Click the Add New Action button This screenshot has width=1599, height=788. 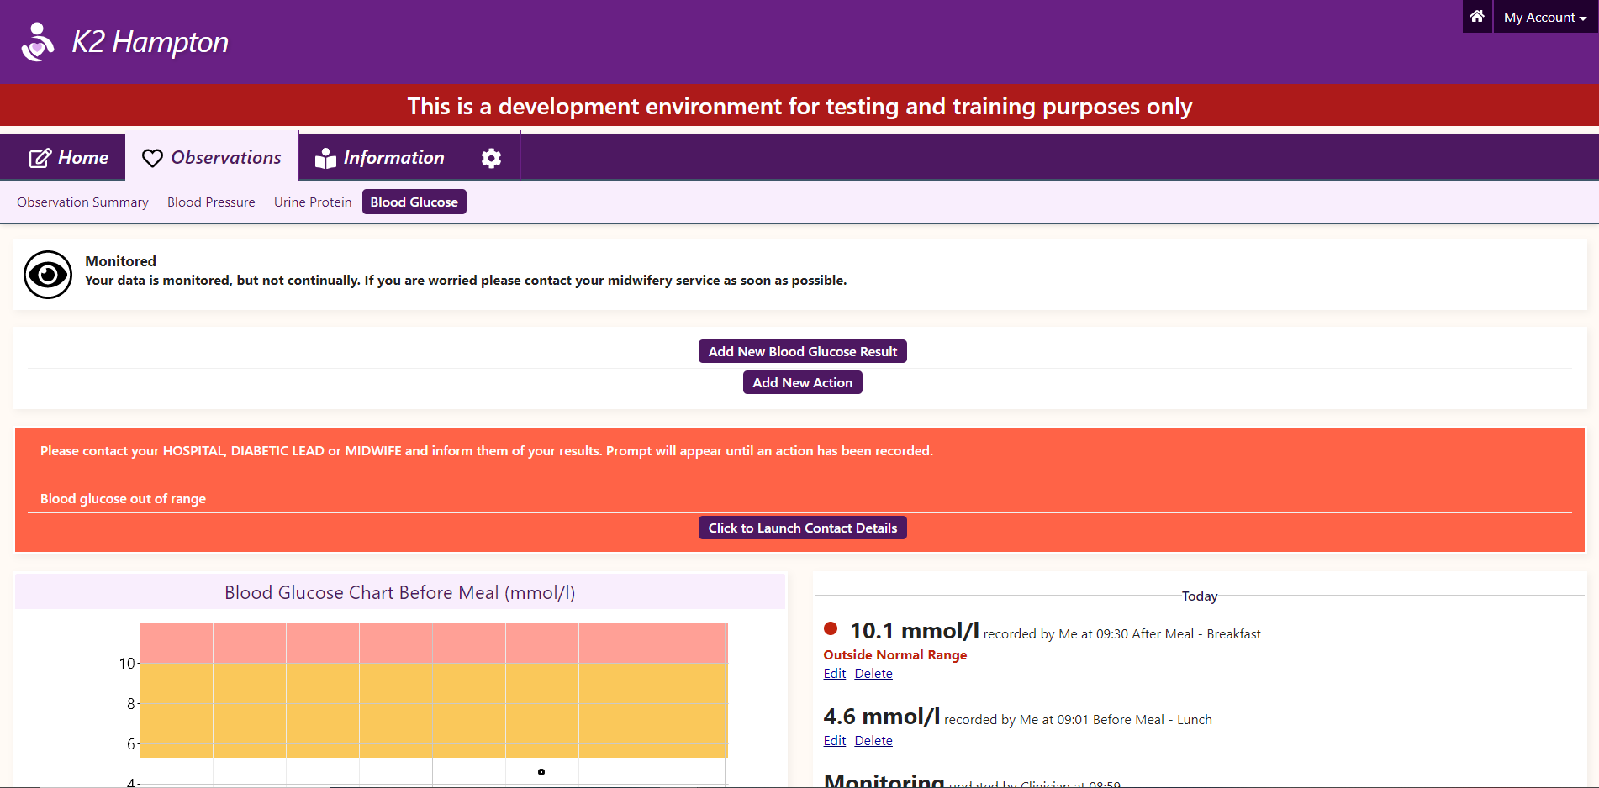click(803, 383)
